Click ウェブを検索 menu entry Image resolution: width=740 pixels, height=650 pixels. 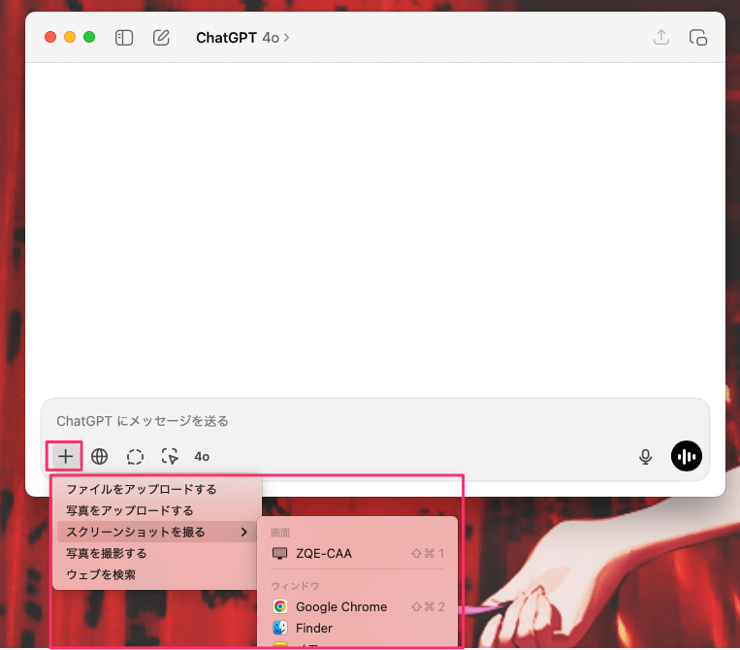pyautogui.click(x=101, y=574)
